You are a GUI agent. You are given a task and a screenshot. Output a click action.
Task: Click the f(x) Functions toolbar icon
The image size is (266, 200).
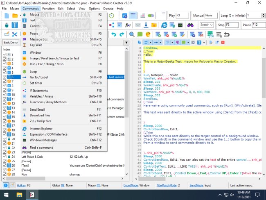[x=128, y=25]
